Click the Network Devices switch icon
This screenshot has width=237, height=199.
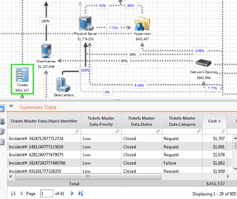[203, 63]
